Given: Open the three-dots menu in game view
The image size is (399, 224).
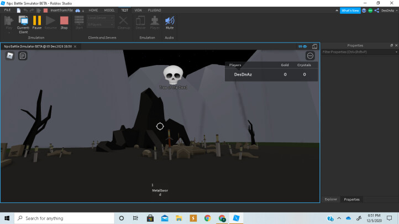Looking at the screenshot, I should point(310,56).
